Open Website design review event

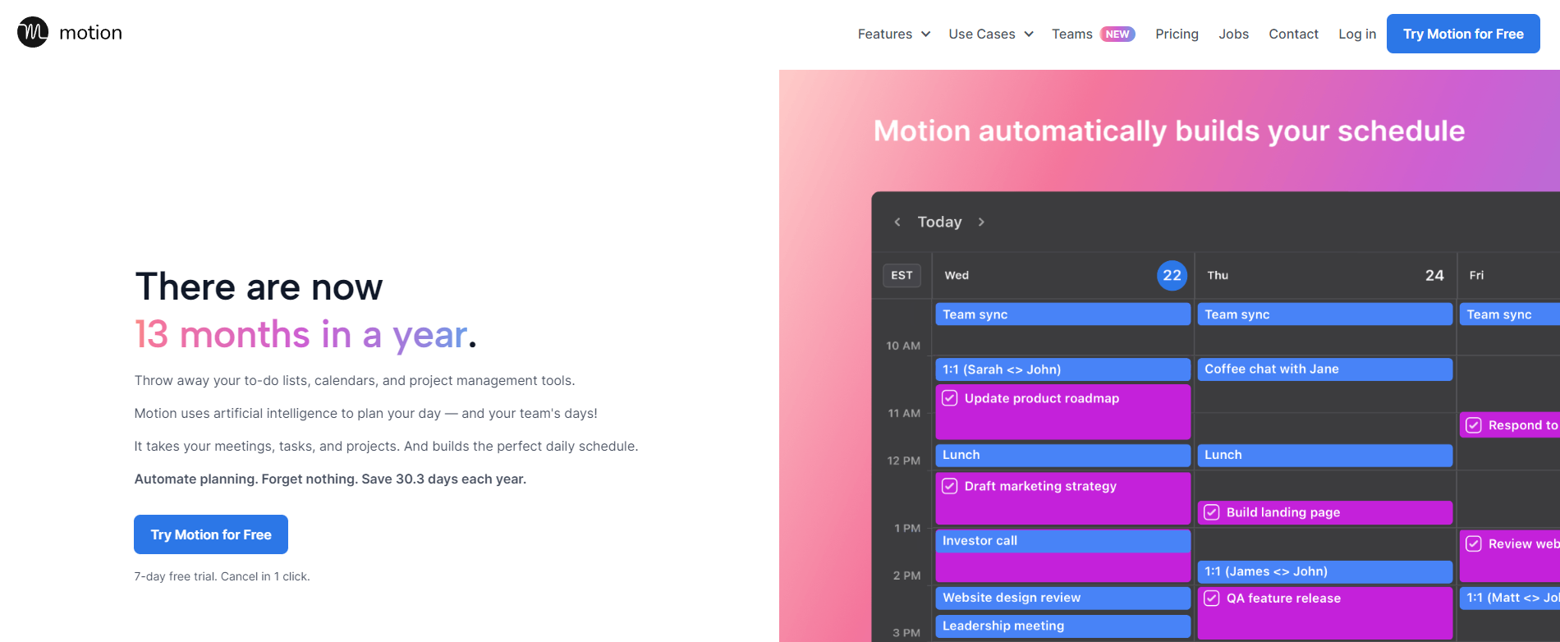coord(1062,598)
